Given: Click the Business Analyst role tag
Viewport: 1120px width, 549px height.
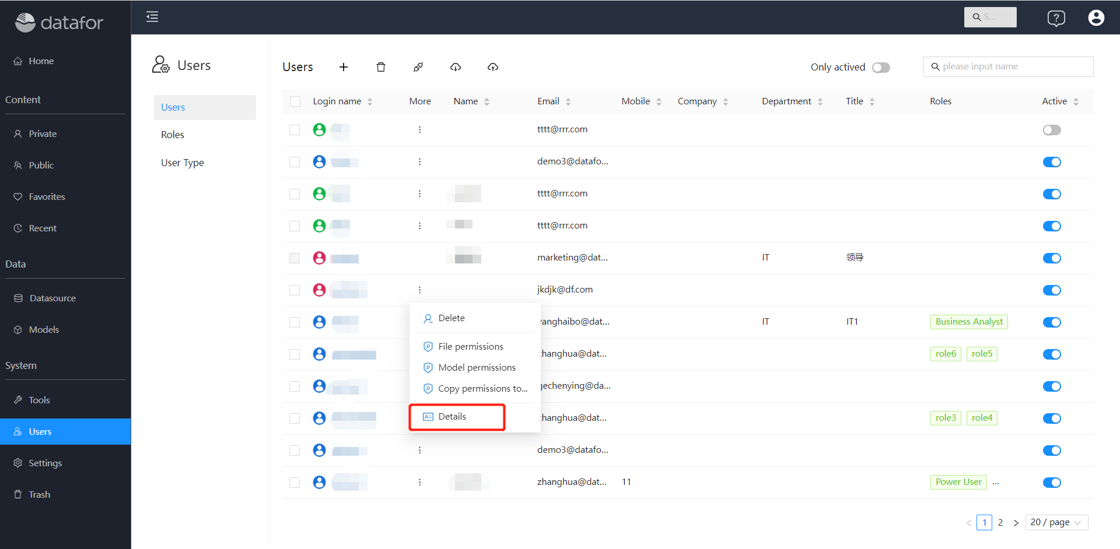Looking at the screenshot, I should coord(969,322).
